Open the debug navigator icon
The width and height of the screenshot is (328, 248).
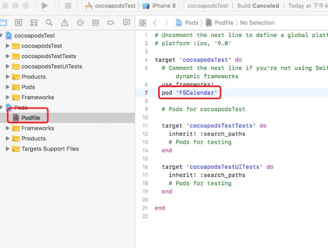point(95,23)
